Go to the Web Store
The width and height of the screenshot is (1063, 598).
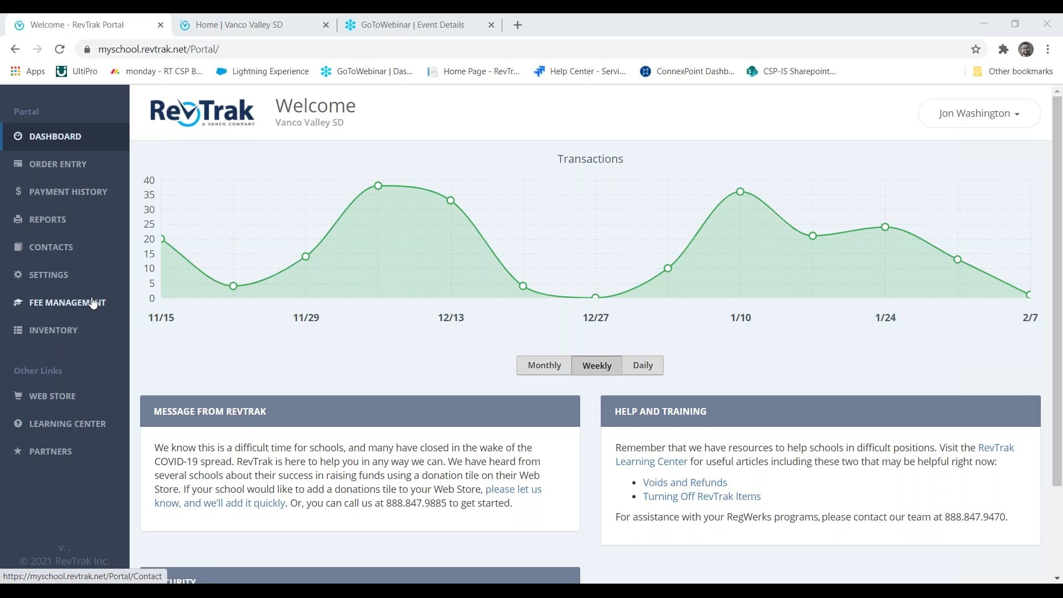coord(53,395)
